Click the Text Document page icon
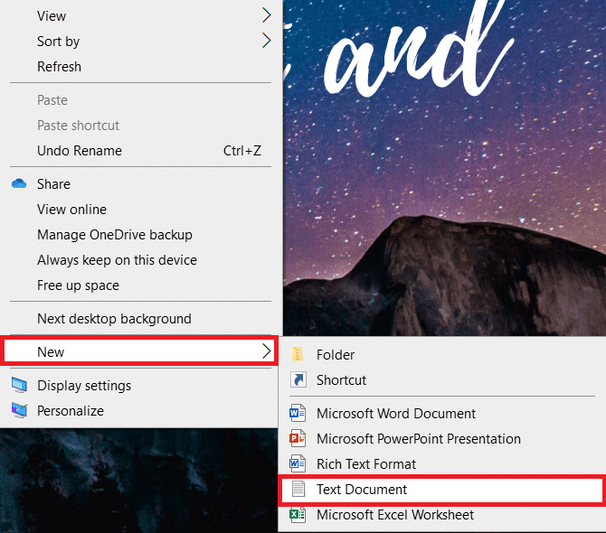 pos(296,490)
